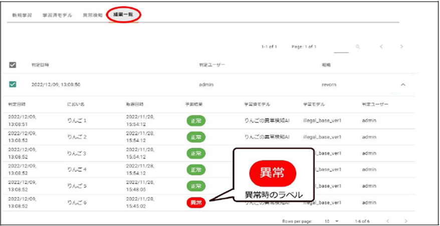Switch to the 学習済モデル tab
Viewport: 440px width, 226px height.
pyautogui.click(x=57, y=15)
